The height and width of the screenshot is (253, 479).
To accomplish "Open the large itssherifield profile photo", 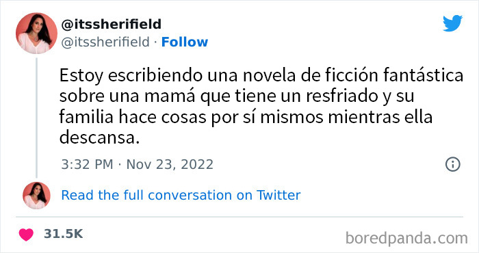I will click(36, 34).
